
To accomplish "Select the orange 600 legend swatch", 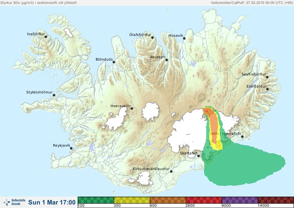I will point(168,200).
